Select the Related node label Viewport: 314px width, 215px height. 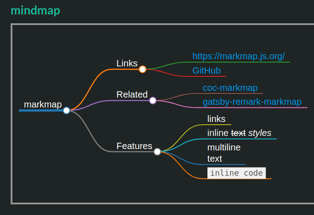(132, 94)
